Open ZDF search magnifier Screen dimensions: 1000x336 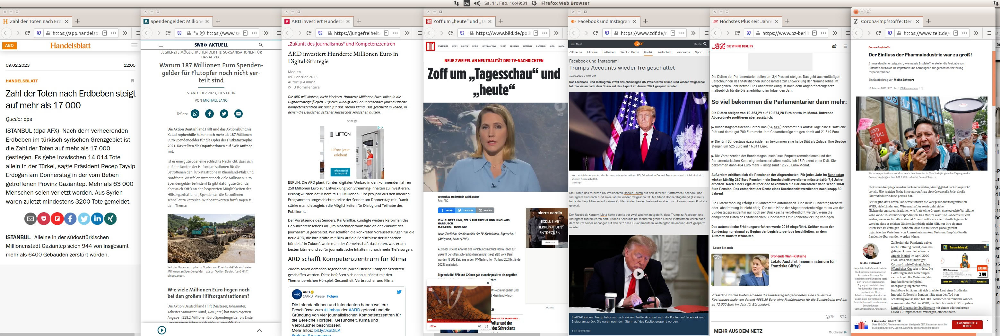705,44
